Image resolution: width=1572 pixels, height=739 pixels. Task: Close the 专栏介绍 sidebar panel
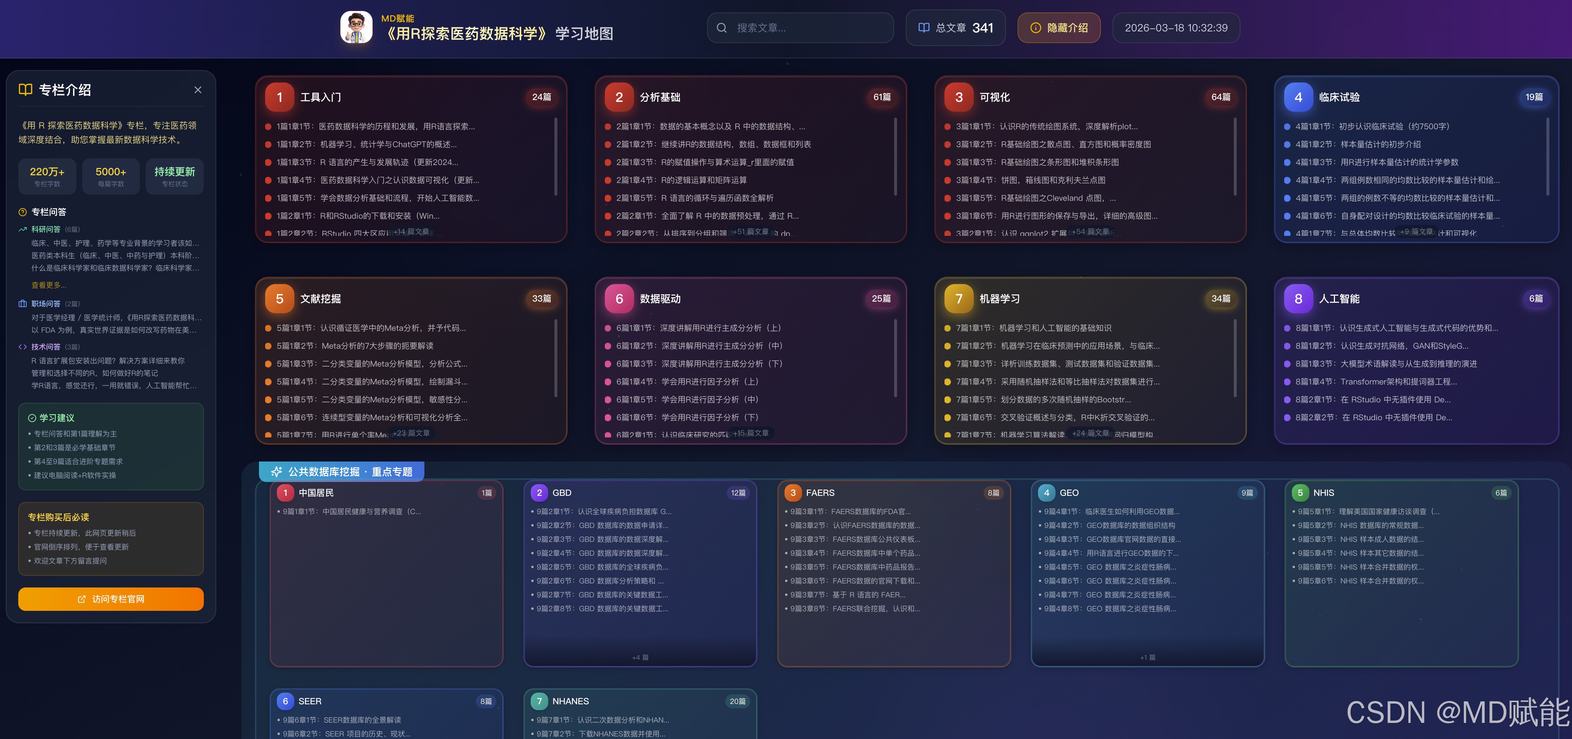click(198, 90)
